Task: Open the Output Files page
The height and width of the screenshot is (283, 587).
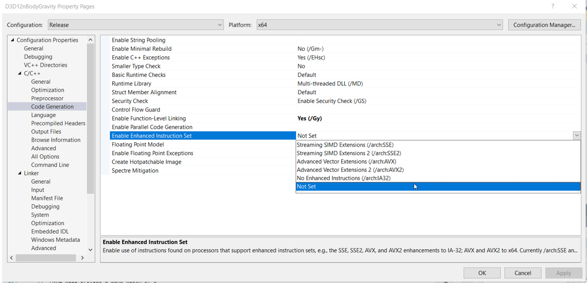Action: (x=46, y=132)
